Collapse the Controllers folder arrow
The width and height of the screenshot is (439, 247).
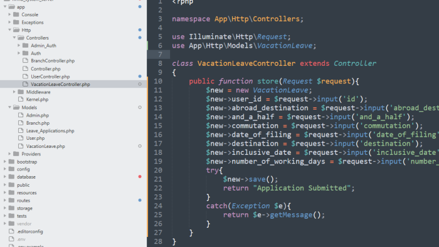pos(14,38)
